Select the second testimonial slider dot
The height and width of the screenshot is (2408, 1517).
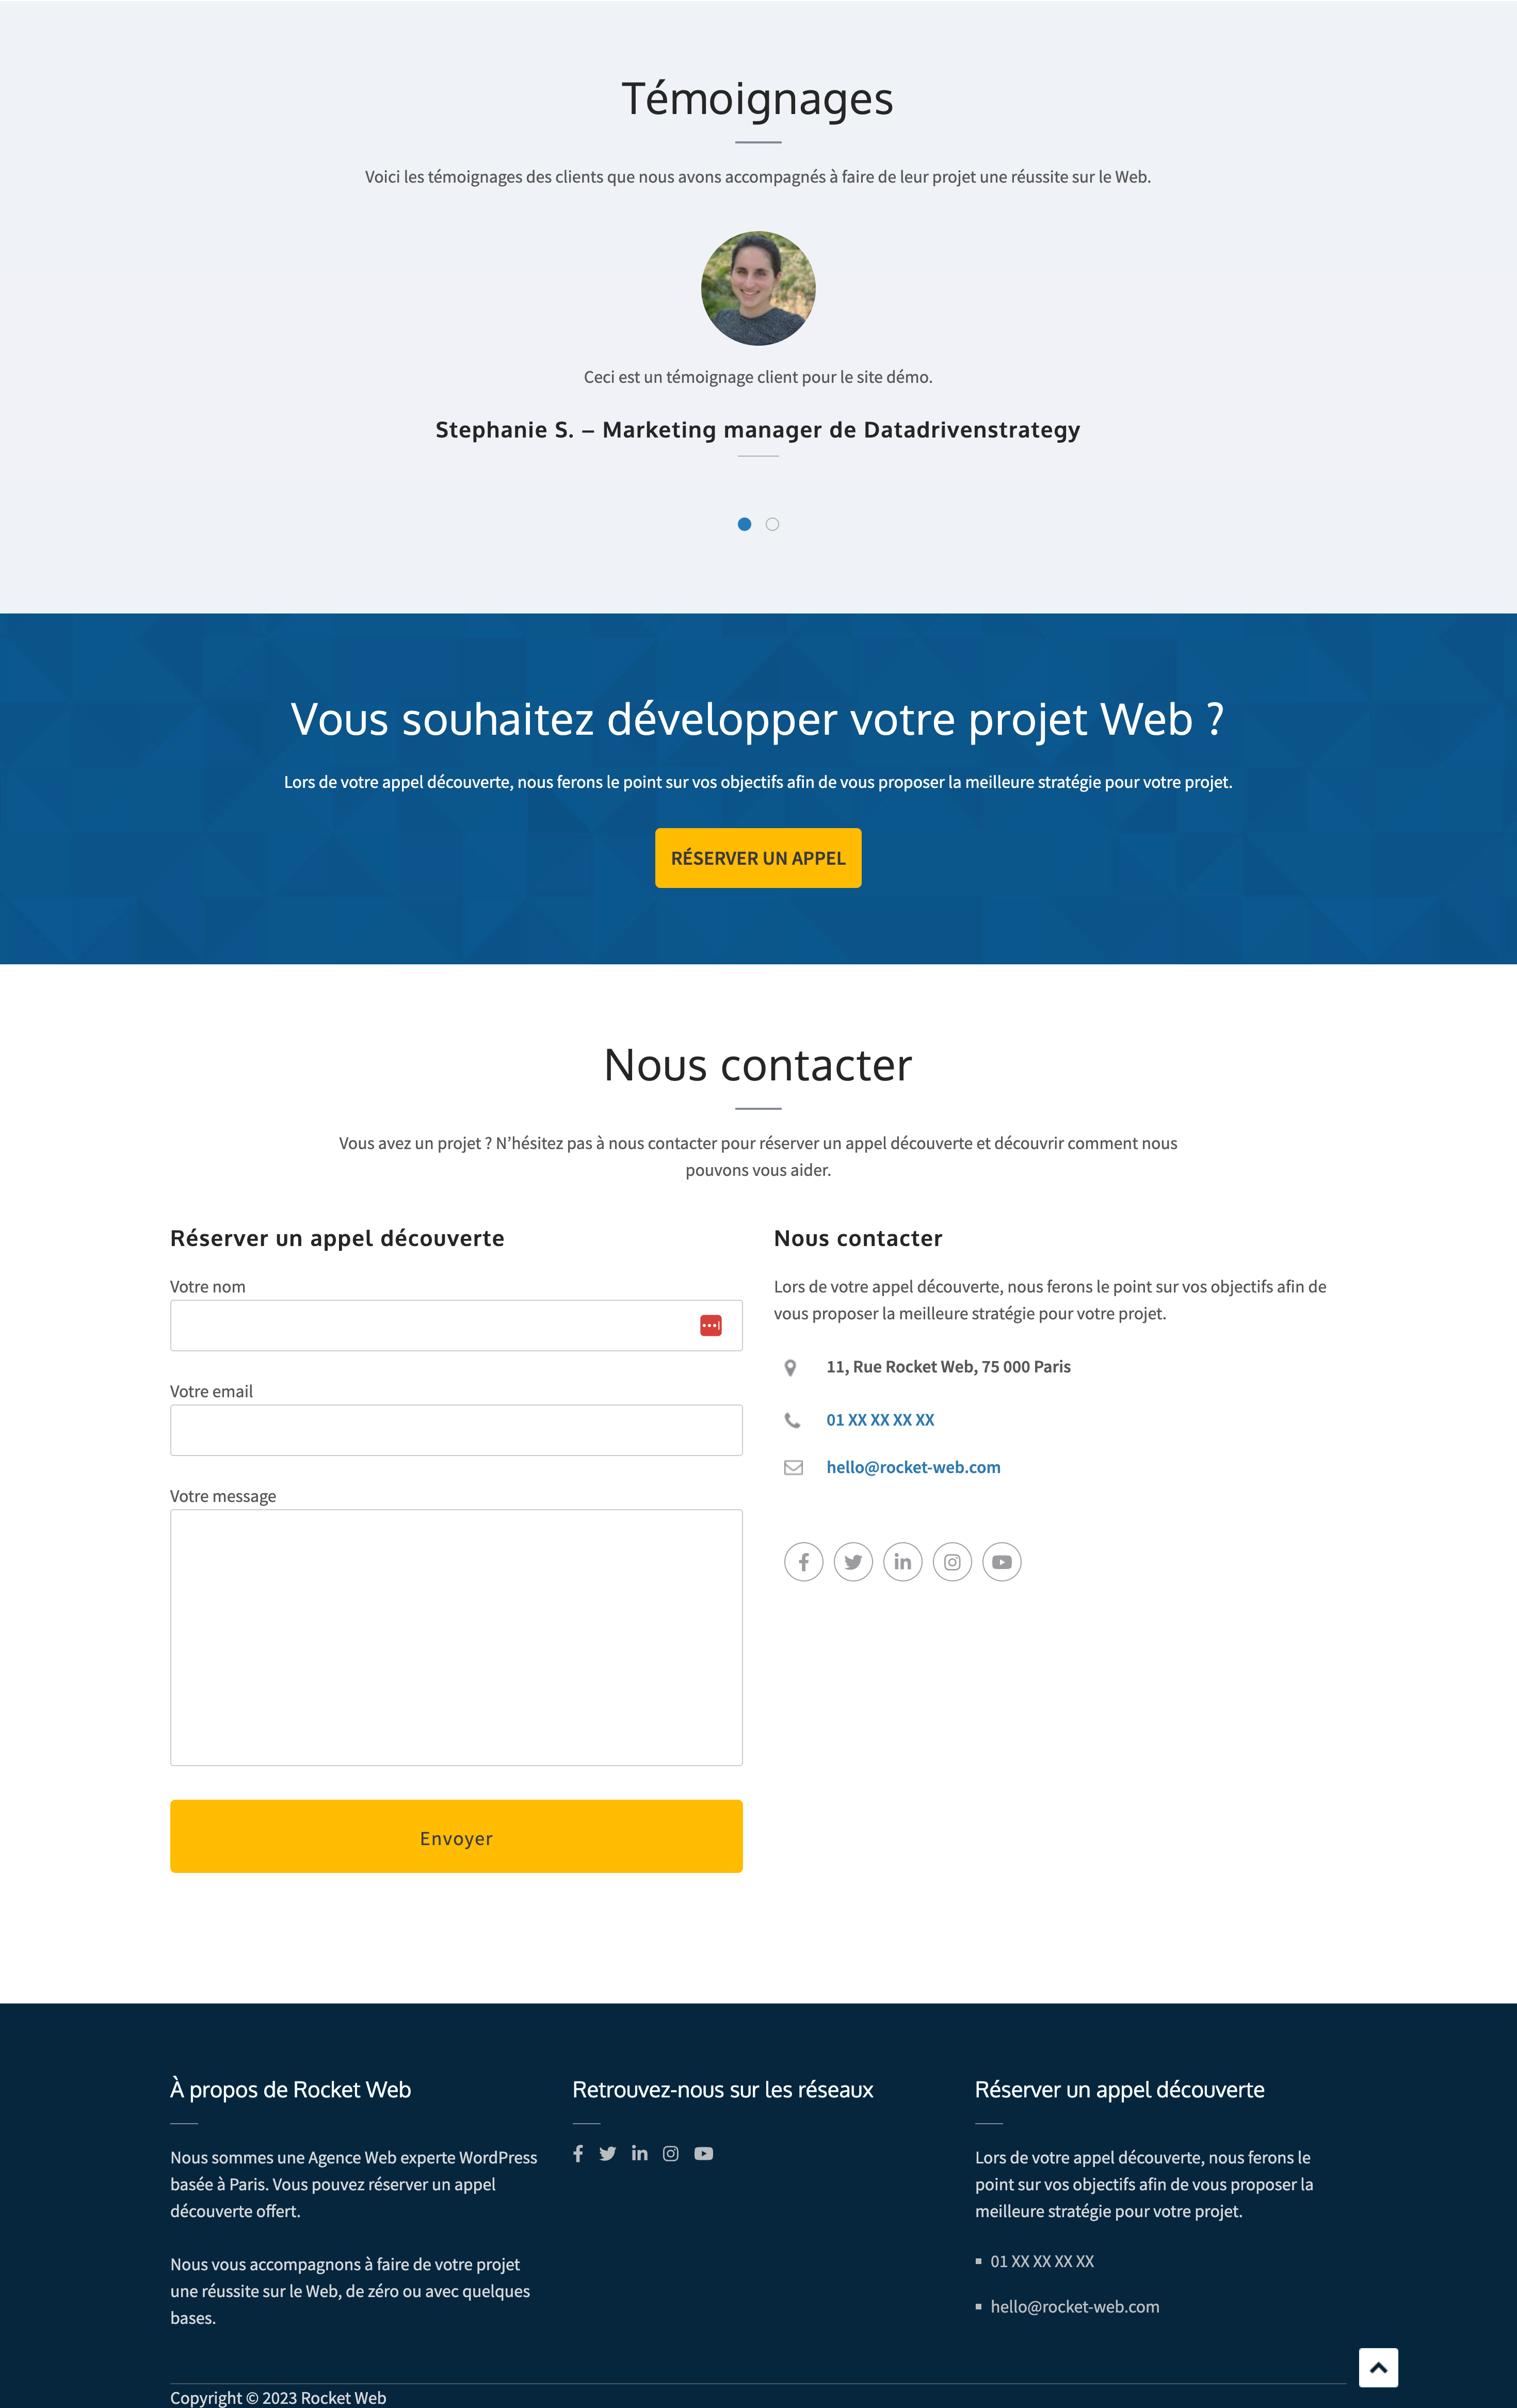[772, 524]
